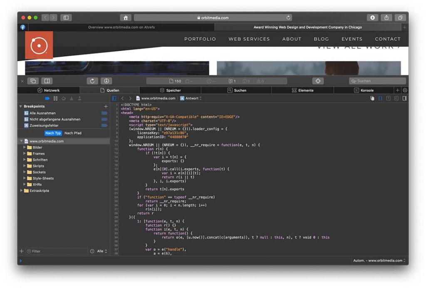Screen dimensions: 426x288
Task: Toggle type annotations T button
Action: click(x=388, y=98)
